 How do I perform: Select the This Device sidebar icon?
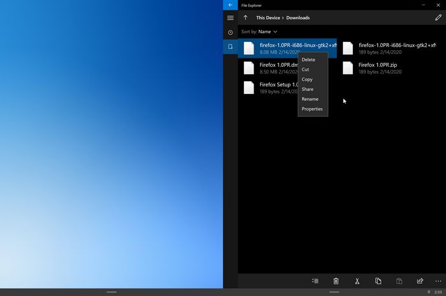click(231, 46)
